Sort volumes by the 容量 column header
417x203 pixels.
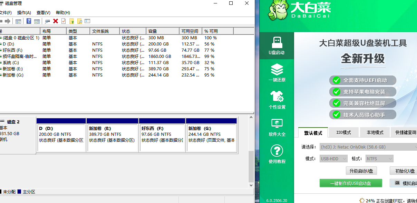pyautogui.click(x=163, y=31)
